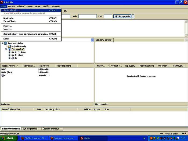
Task: Open the Server menu
Action: 38,6
